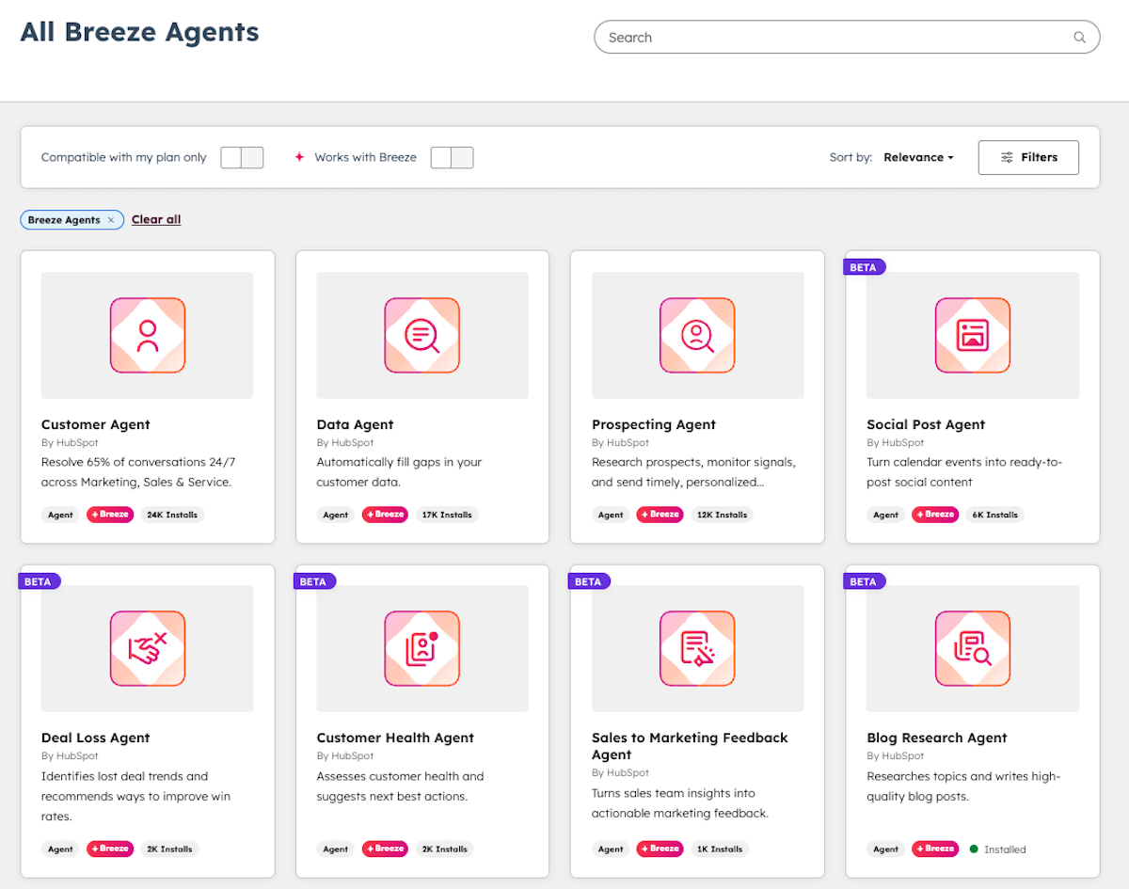The height and width of the screenshot is (889, 1129).
Task: Click the Breeze badge on Customer Agent card
Action: click(110, 515)
